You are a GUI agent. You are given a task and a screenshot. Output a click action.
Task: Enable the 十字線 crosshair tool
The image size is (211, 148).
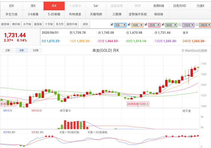(49, 24)
